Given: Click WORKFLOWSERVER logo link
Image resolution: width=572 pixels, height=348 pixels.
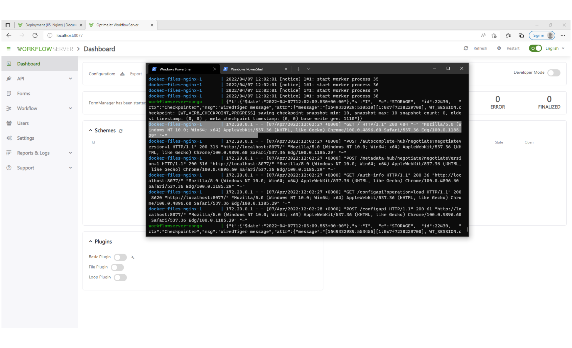Looking at the screenshot, I should (x=45, y=49).
